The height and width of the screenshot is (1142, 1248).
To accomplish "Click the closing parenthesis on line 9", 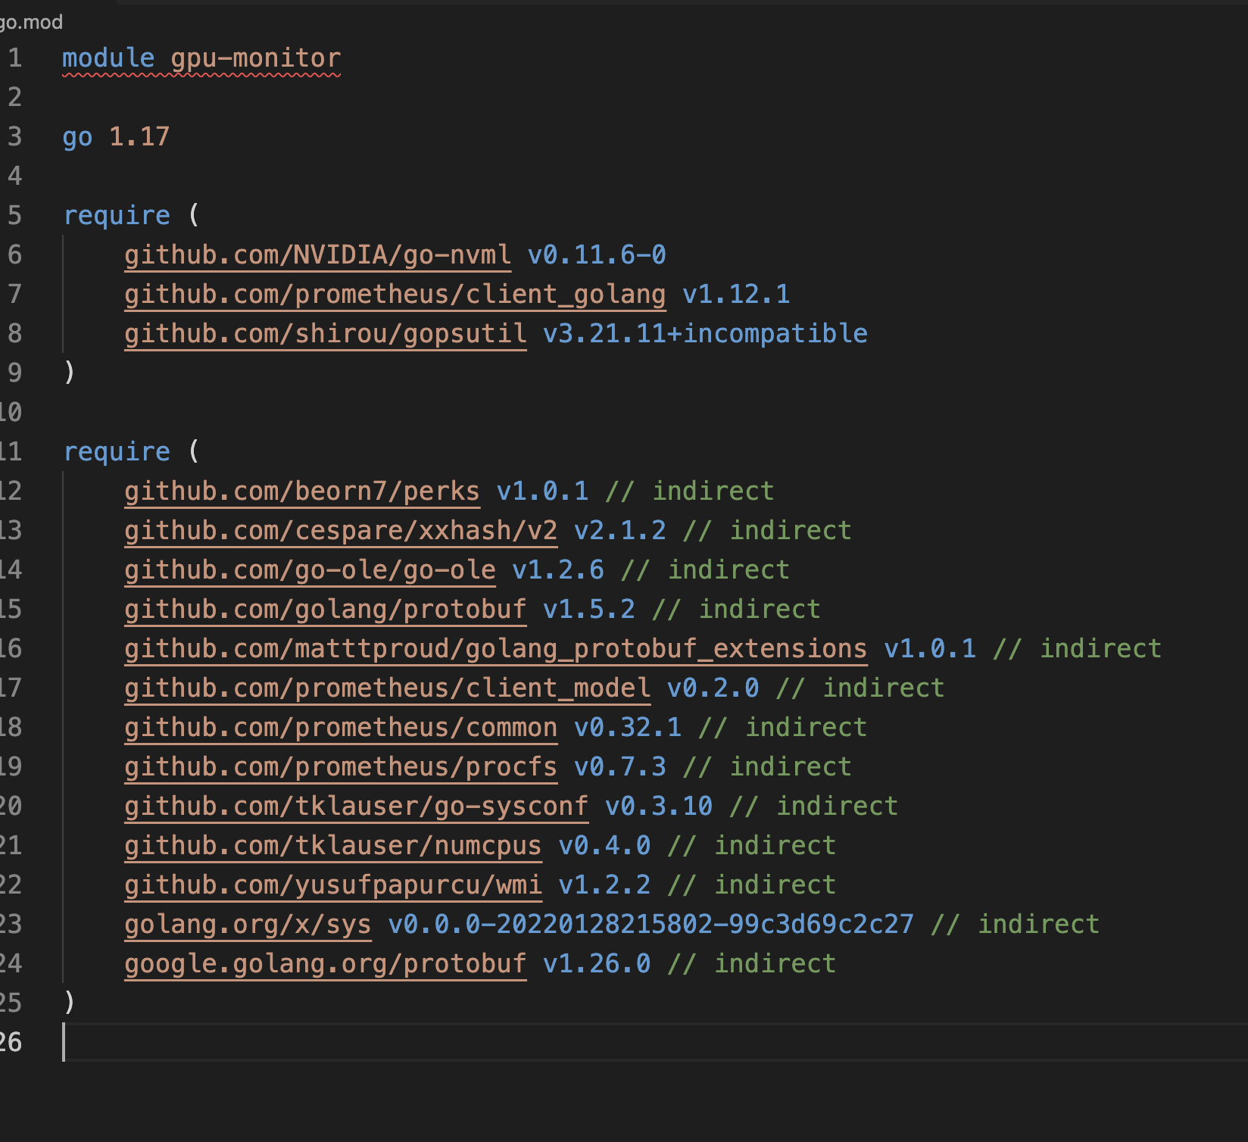I will pos(70,373).
